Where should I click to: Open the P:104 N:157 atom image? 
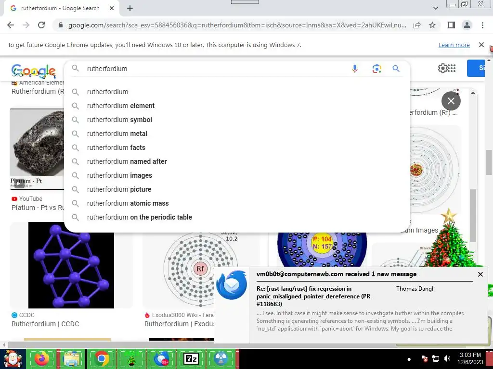point(322,249)
